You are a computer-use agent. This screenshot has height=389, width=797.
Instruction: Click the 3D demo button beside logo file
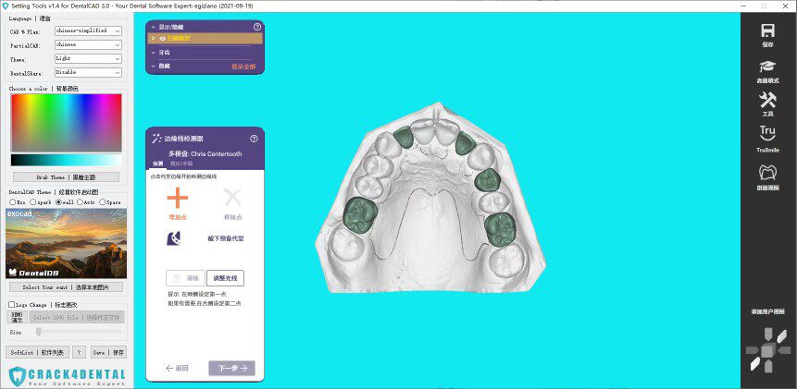(x=18, y=317)
